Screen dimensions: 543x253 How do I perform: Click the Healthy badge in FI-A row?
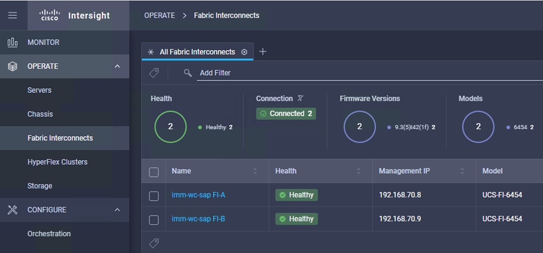tap(296, 195)
